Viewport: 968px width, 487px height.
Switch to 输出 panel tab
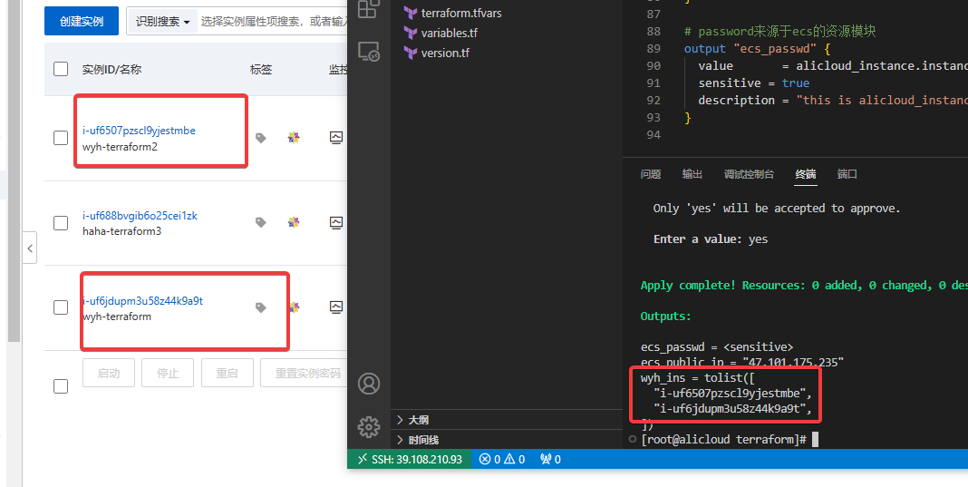coord(692,174)
